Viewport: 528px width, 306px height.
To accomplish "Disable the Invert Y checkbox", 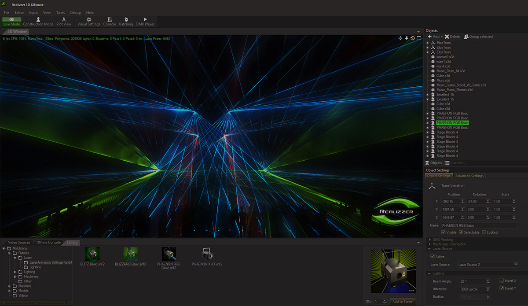I will 502,288.
